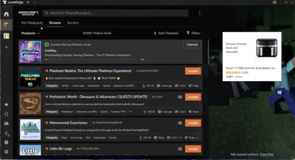Open the Pixelmon Realms title link
Image resolution: width=295 pixels, height=160 pixels.
coord(90,71)
